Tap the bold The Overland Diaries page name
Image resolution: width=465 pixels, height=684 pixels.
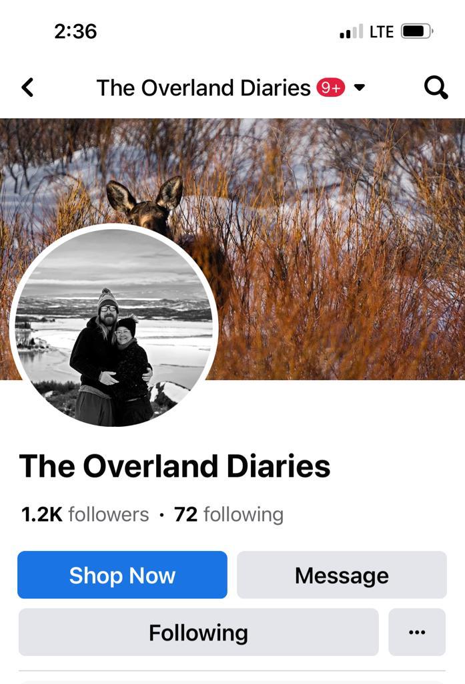175,466
